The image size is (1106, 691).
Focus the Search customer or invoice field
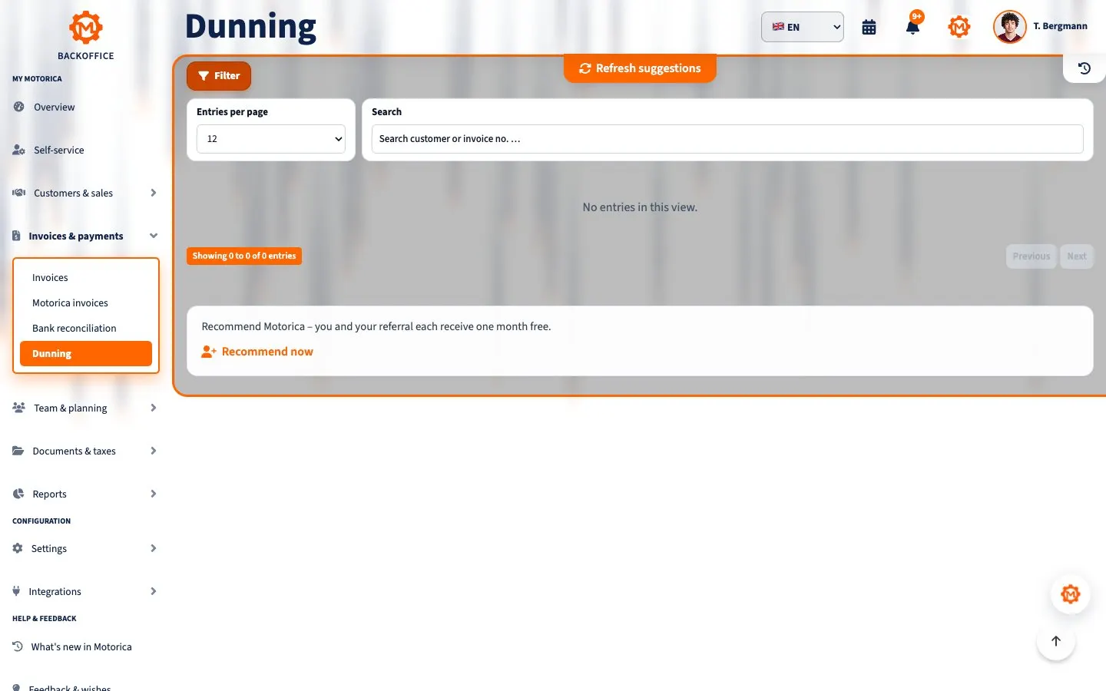tap(727, 139)
